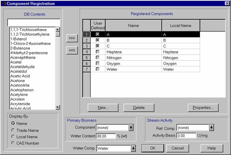Toggle User Defined checkbox for Oxygen
This screenshot has width=231, height=155.
[x=98, y=63]
